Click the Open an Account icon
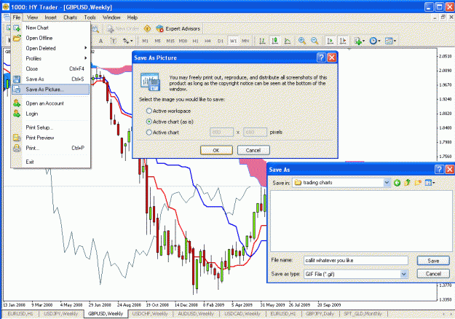The height and width of the screenshot is (319, 455). [x=17, y=103]
